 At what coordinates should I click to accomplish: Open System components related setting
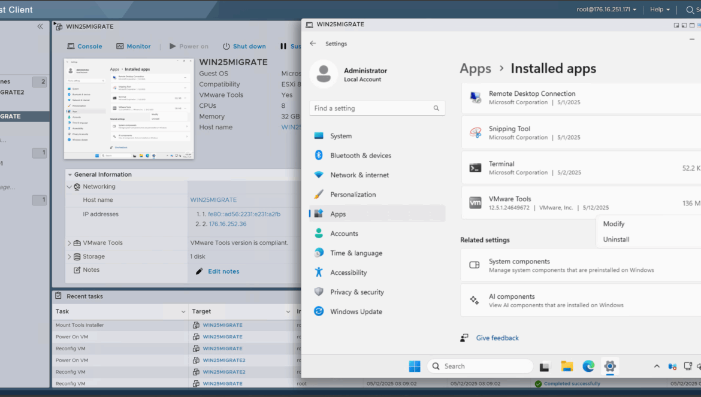(x=581, y=265)
